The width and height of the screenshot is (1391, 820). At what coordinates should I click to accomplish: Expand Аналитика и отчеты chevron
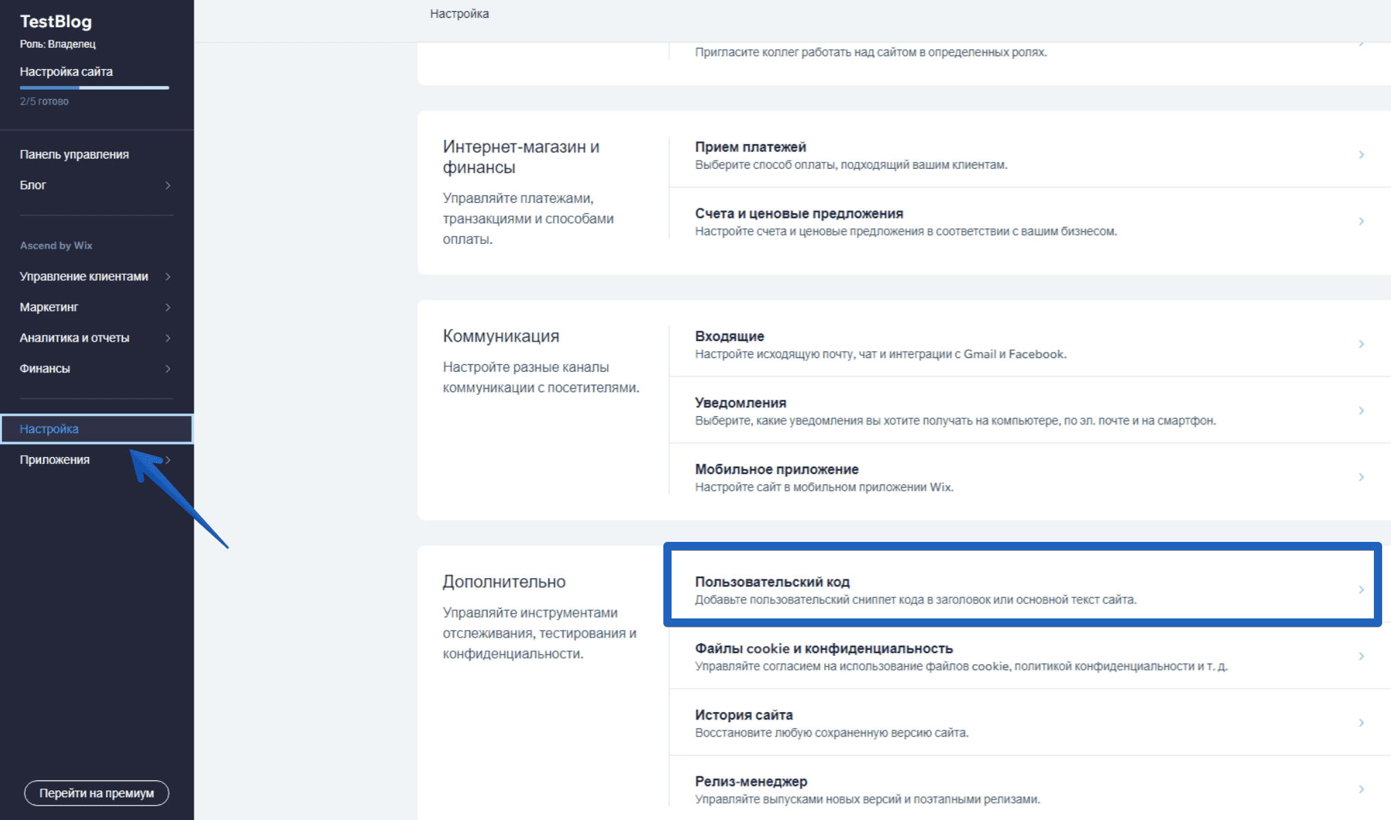tap(168, 338)
